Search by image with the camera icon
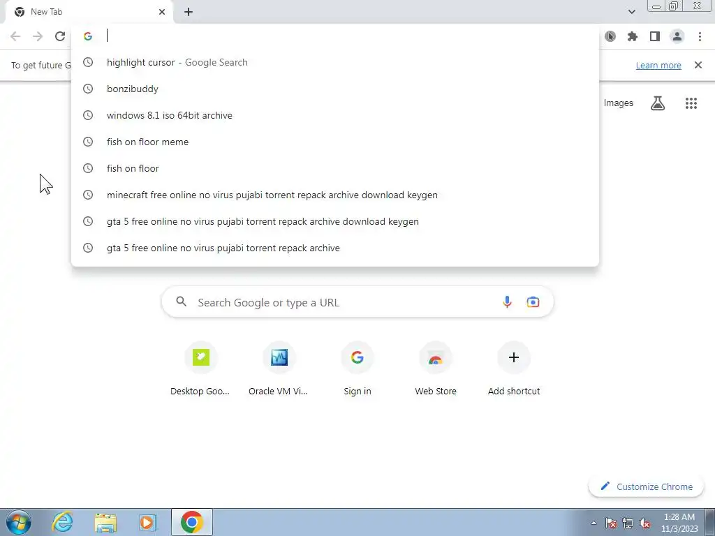 533,301
